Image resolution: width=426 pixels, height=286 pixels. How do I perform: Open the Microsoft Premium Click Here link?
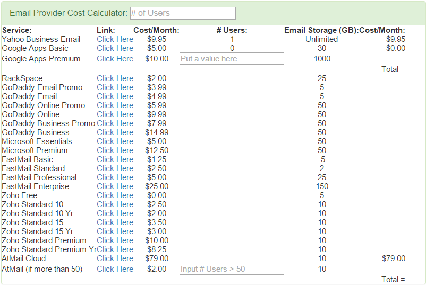point(115,150)
